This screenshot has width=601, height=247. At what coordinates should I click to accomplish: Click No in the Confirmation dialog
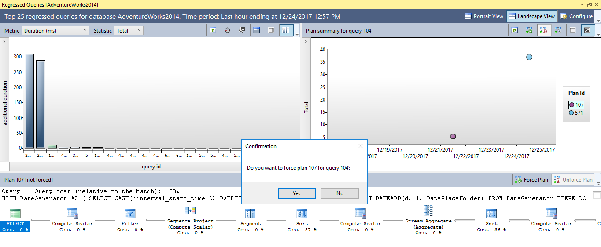(340, 193)
